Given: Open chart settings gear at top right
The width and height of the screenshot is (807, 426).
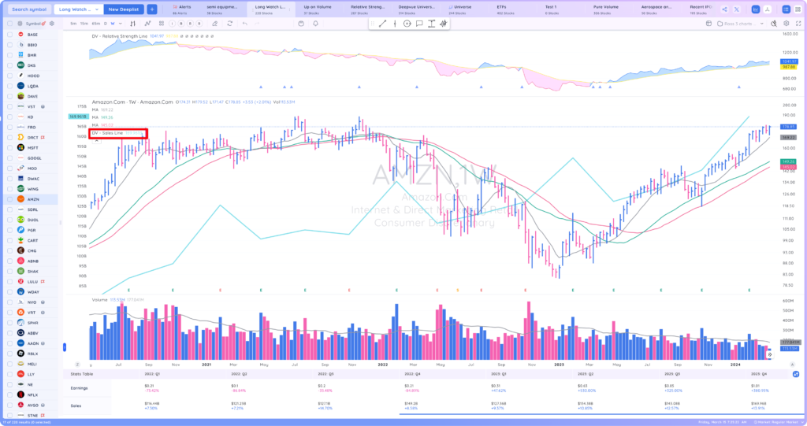Looking at the screenshot, I should (786, 24).
